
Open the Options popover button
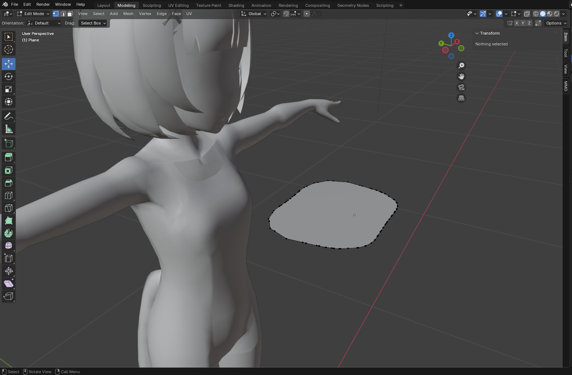[x=556, y=23]
